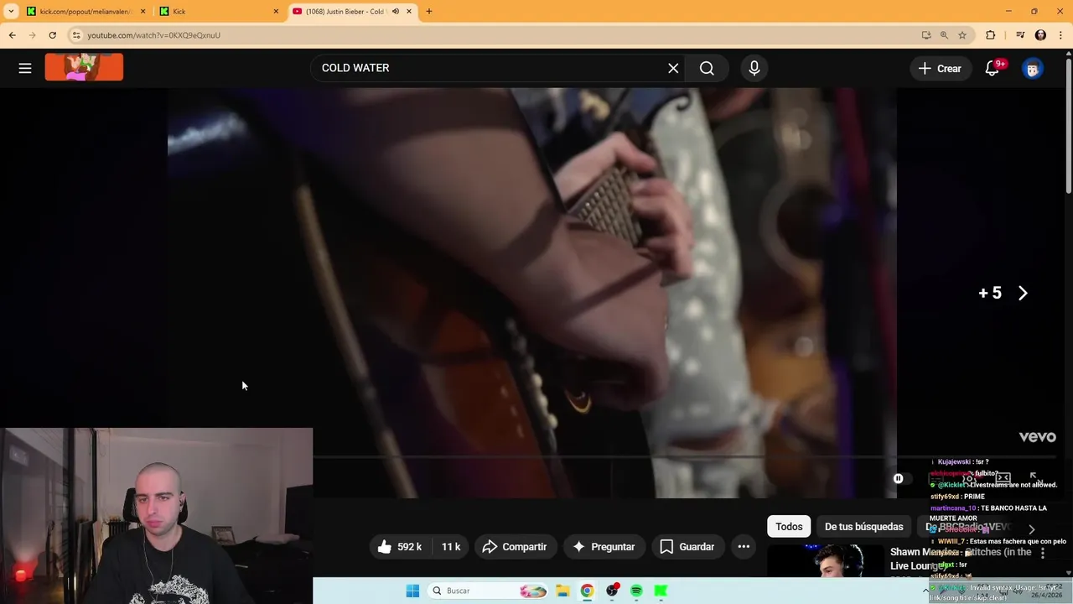This screenshot has width=1073, height=604.
Task: View site information in the address bar
Action: (76, 35)
